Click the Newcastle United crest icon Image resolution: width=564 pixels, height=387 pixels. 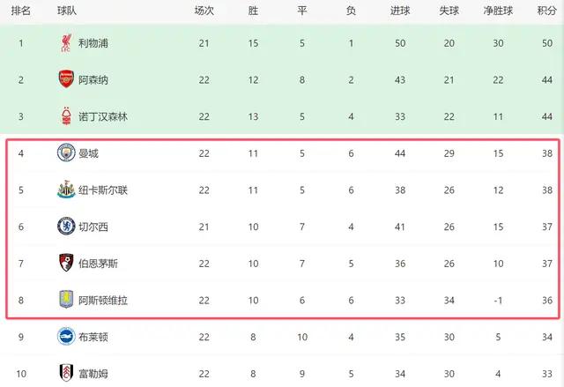tap(66, 190)
